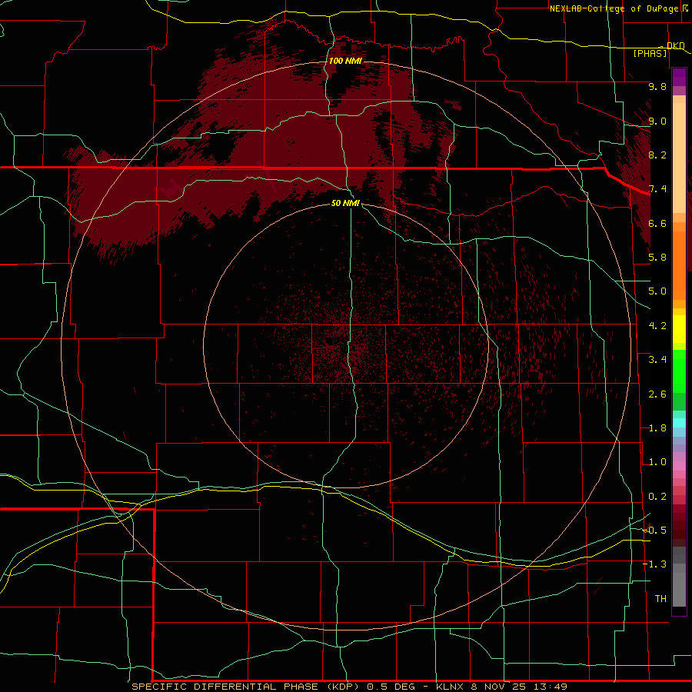Click the 5.0 scale value
This screenshot has height=692, width=692.
pos(657,291)
